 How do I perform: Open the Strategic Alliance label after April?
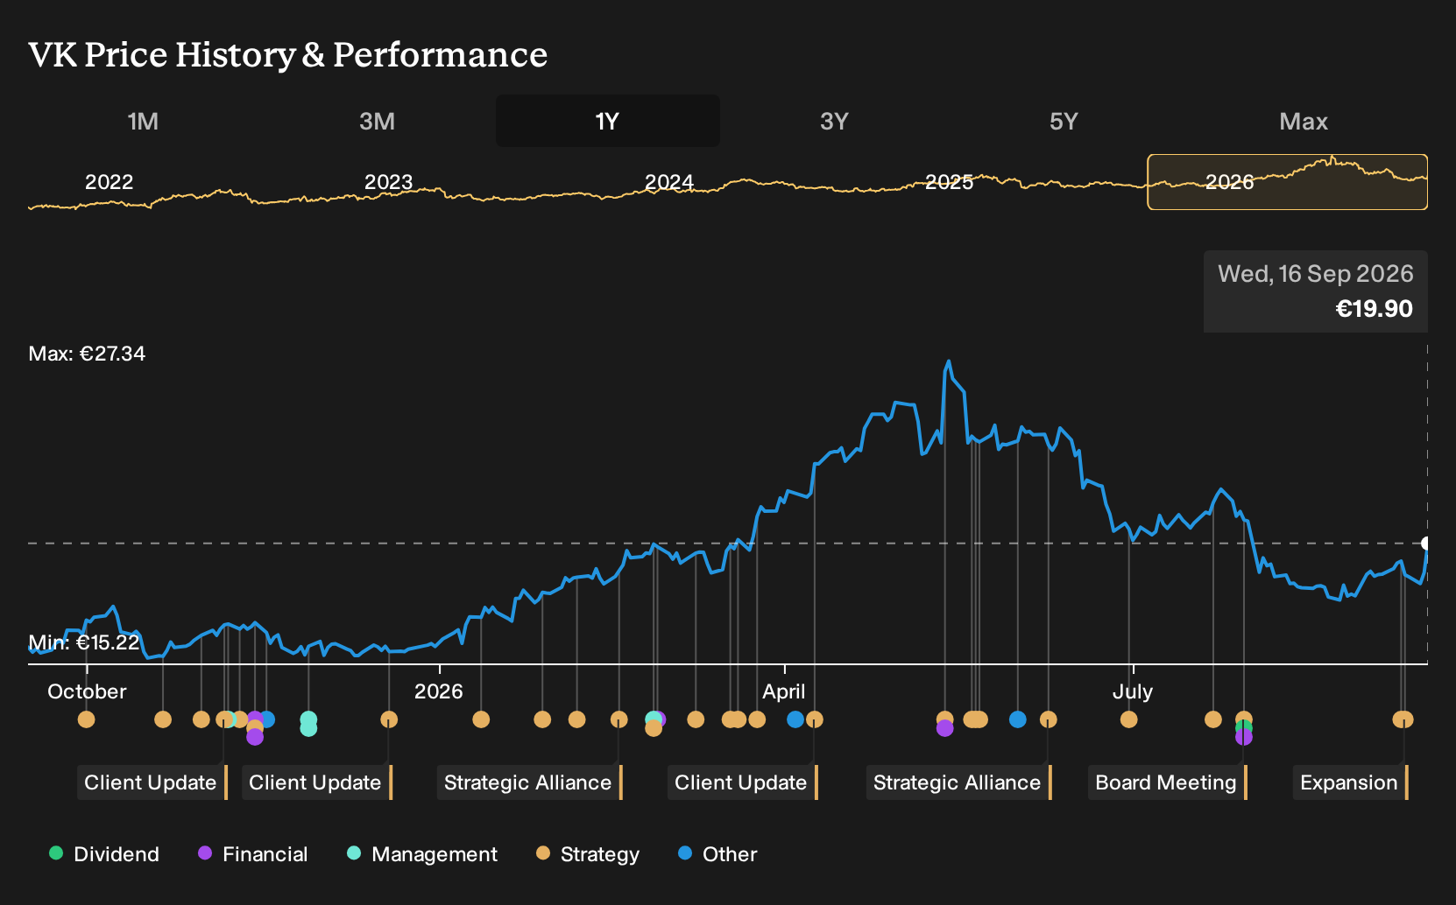point(958,782)
